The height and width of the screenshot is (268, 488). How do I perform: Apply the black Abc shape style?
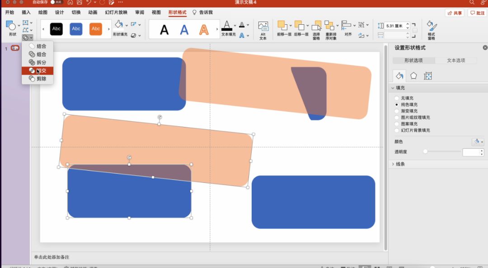[x=56, y=29]
